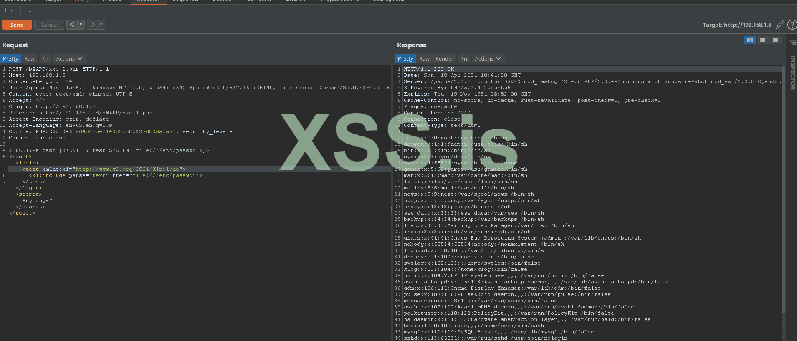Click the X-Powered-By: PHP/5.2.4 header
797x341 pixels.
tap(457, 88)
